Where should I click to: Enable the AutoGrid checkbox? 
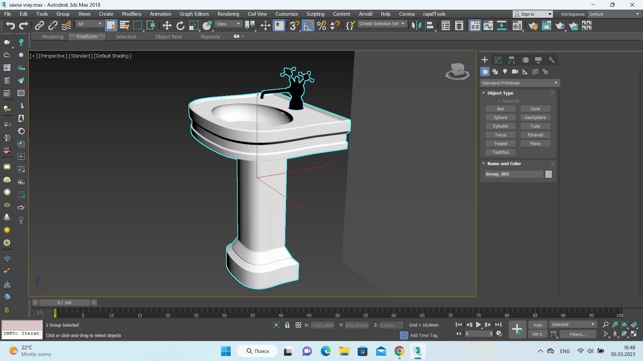pos(499,101)
